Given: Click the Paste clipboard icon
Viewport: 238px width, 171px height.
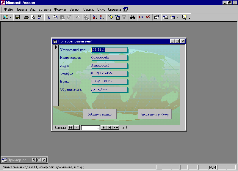Looking at the screenshot, I should tap(62, 17).
